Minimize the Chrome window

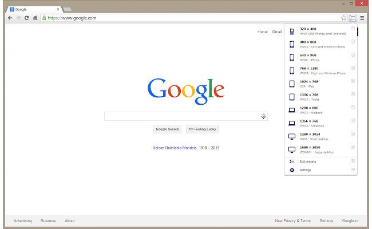click(x=343, y=3)
